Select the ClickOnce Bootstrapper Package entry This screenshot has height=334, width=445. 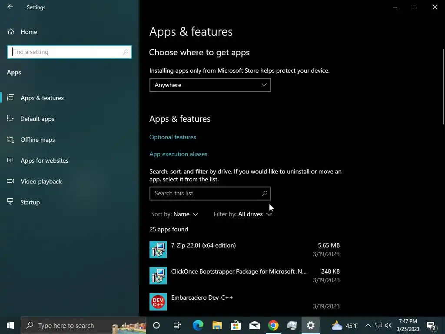coord(245,275)
